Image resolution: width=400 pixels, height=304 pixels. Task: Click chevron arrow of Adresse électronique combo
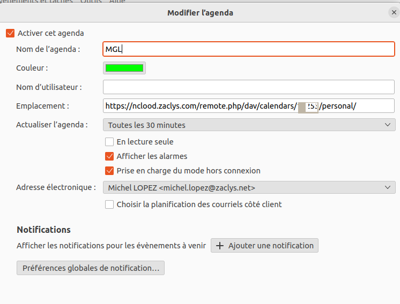click(388, 187)
